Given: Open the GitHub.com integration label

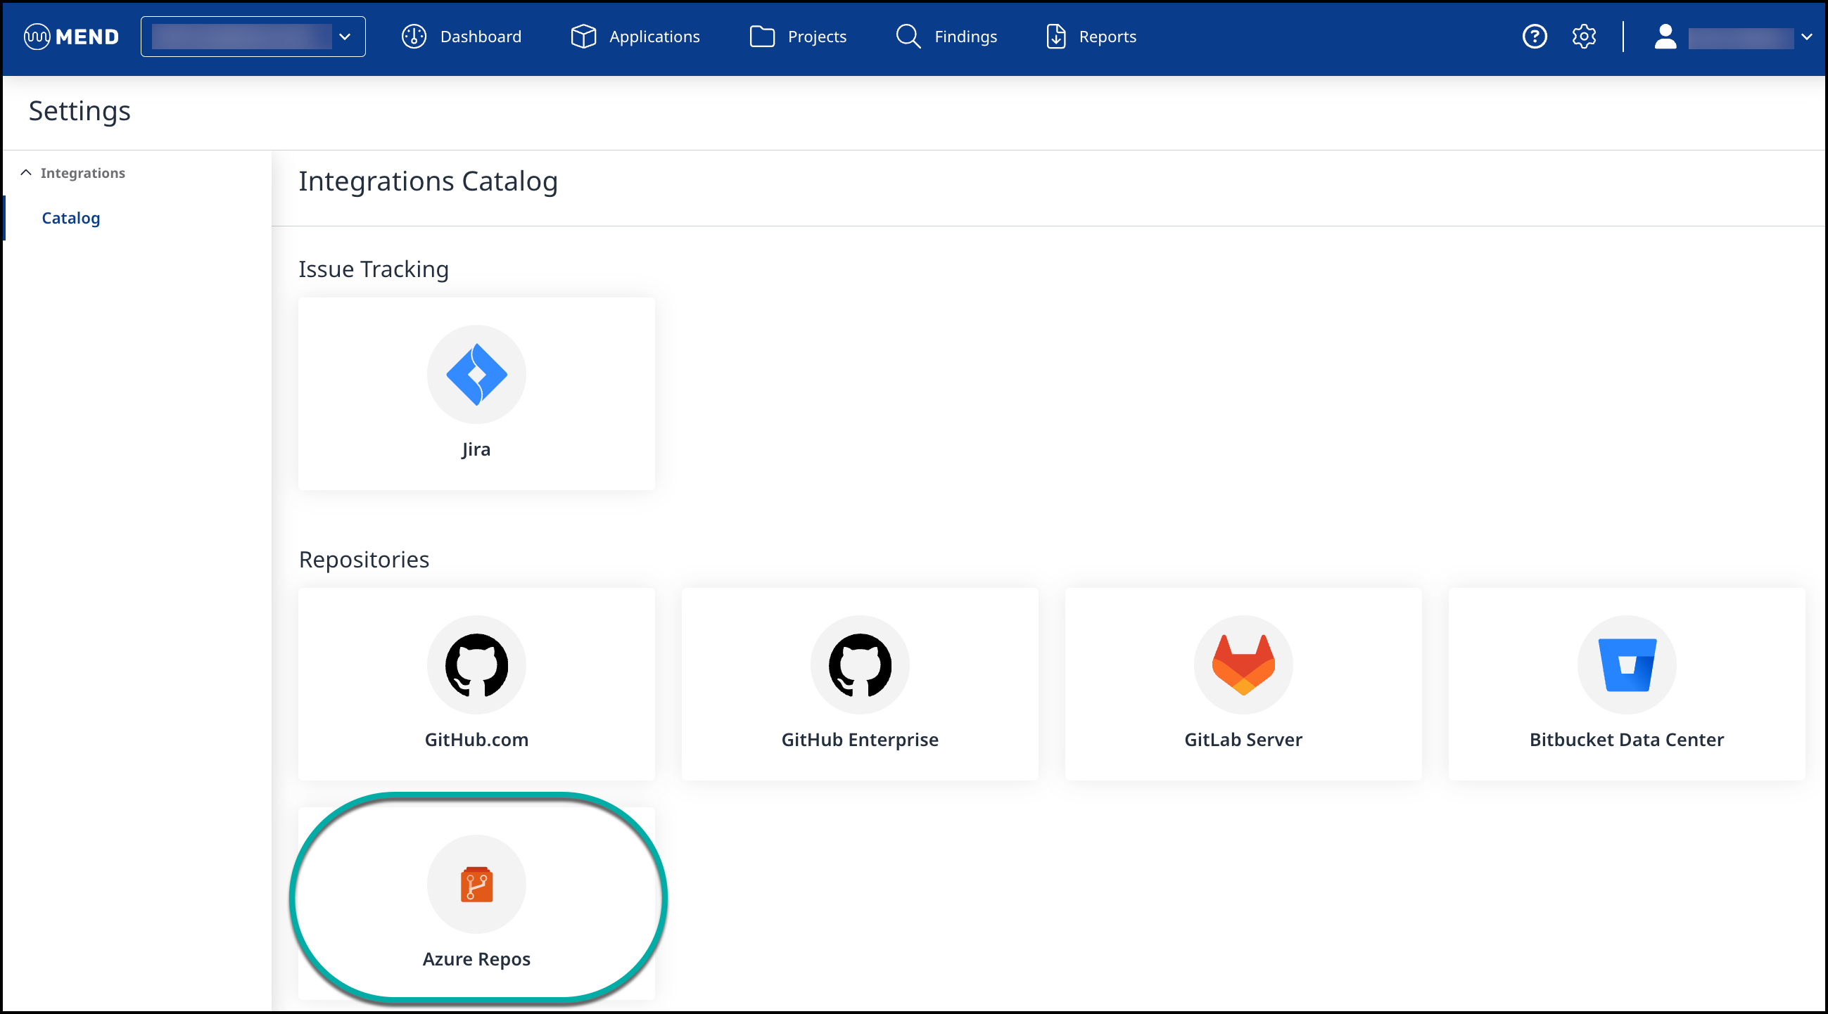Looking at the screenshot, I should [x=476, y=740].
